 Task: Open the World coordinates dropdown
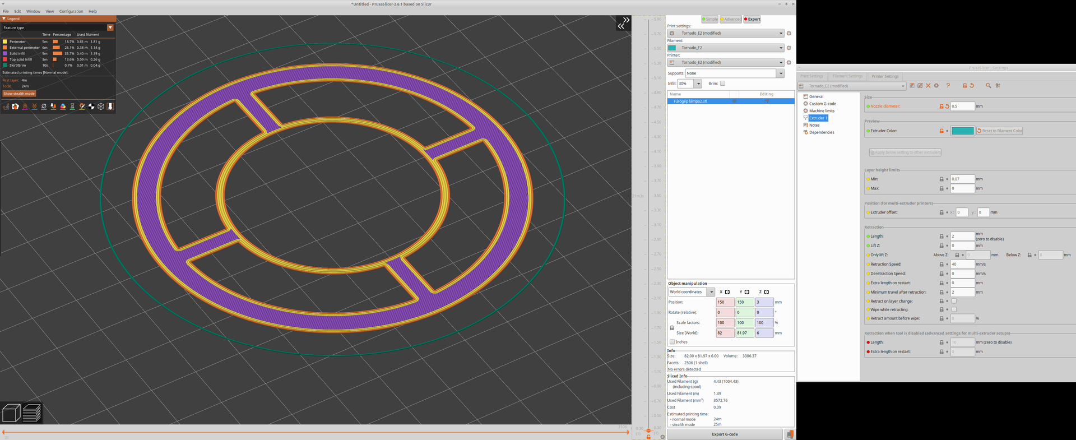coord(711,292)
